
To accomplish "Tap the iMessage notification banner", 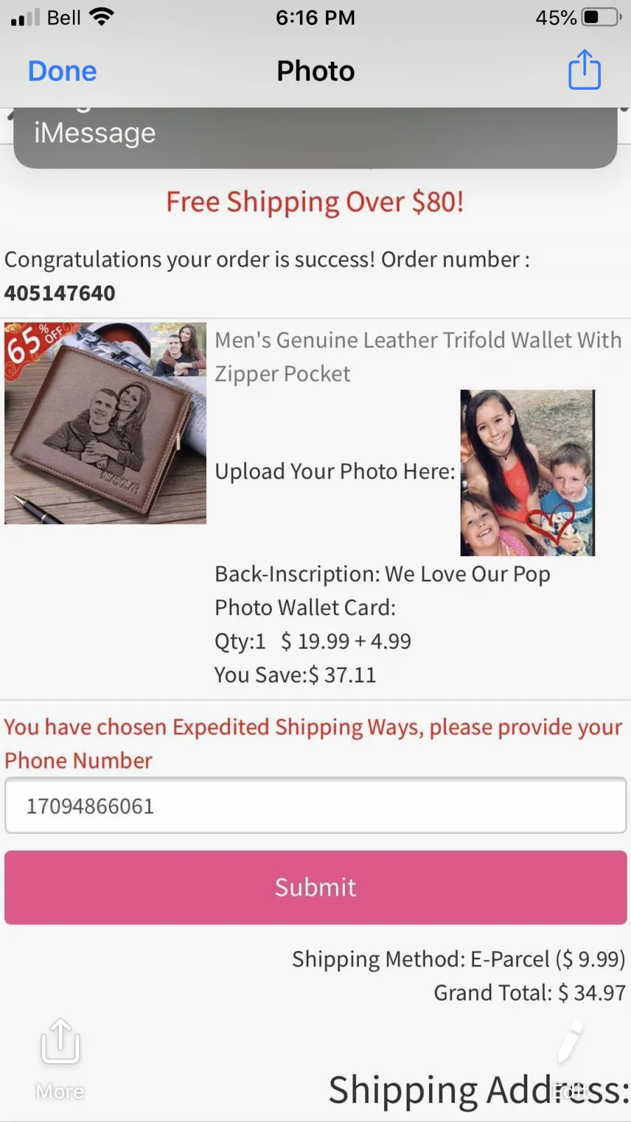I will click(315, 137).
